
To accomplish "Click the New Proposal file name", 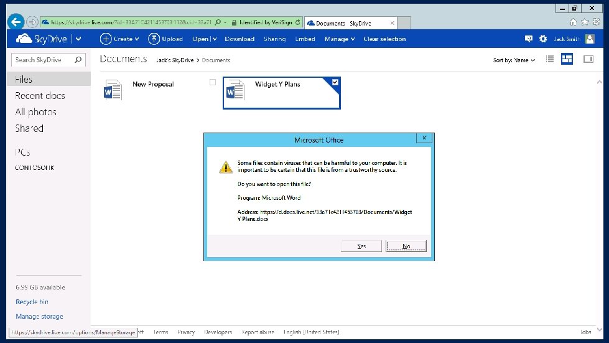I will point(153,84).
